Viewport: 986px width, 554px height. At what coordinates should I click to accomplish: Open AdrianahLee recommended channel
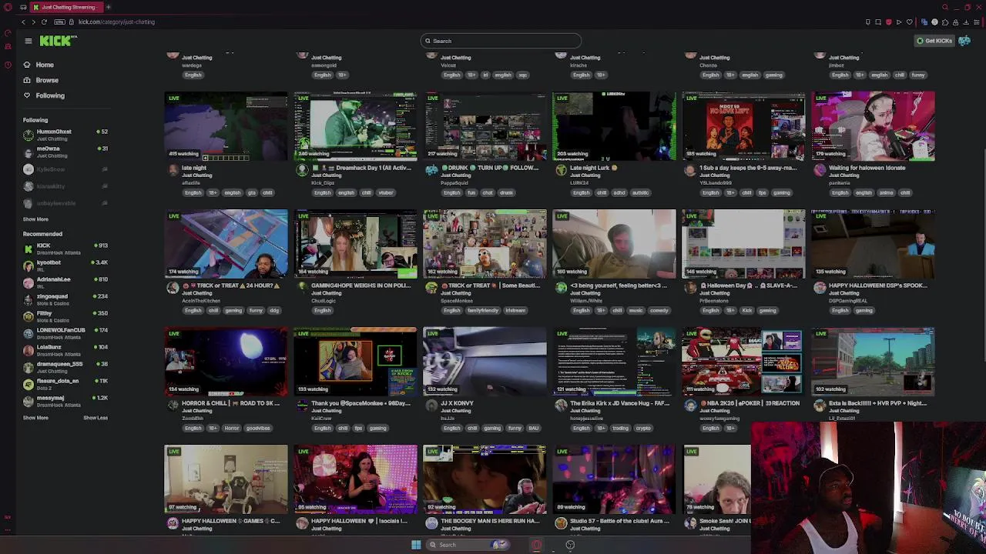coord(66,282)
